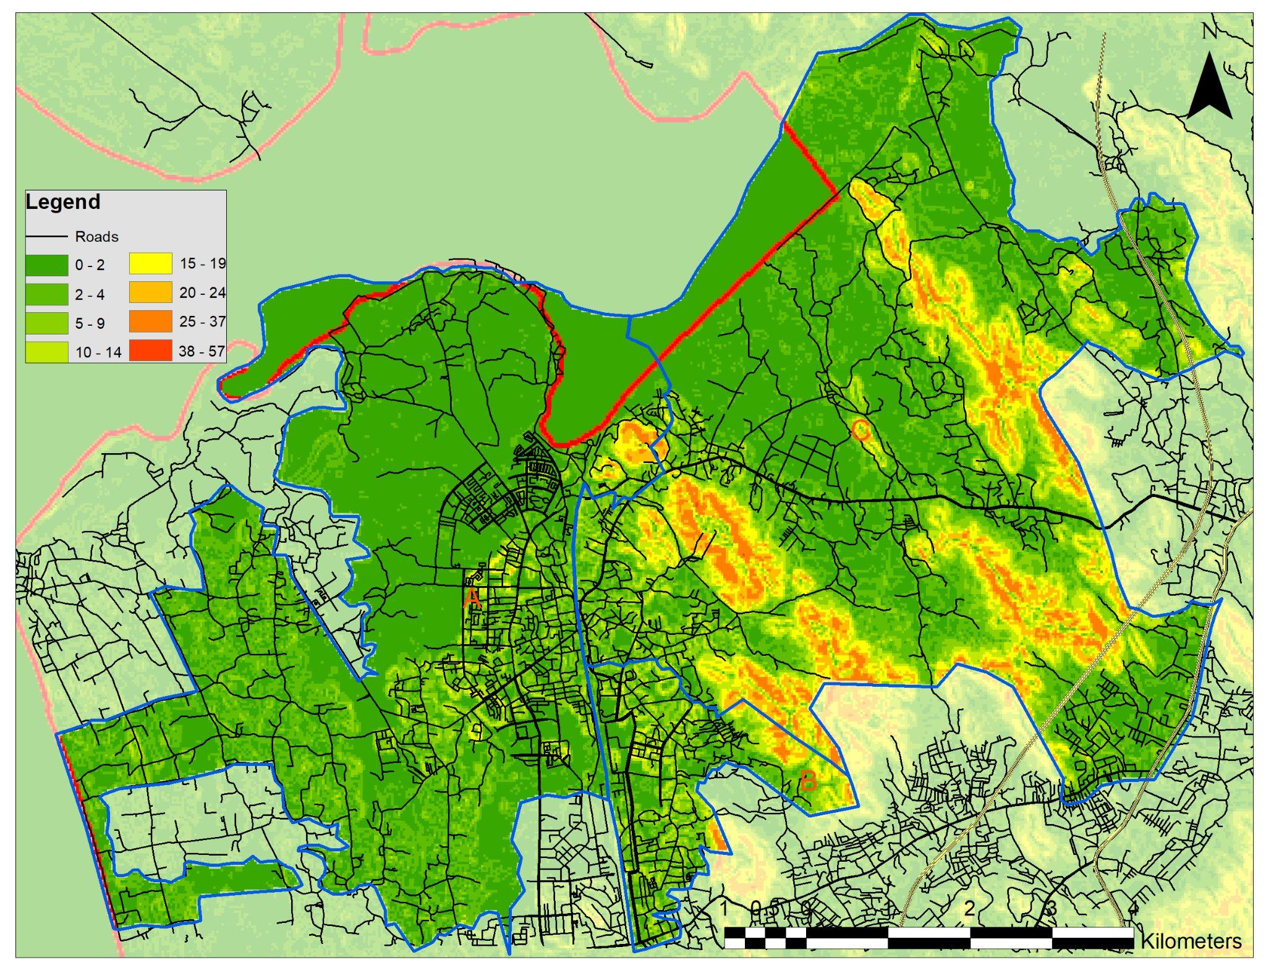
Task: Click the red letter A marker
Action: click(472, 598)
